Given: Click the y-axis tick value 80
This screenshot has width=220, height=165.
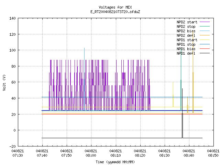Looking at the screenshot, I should pyautogui.click(x=13, y=66).
